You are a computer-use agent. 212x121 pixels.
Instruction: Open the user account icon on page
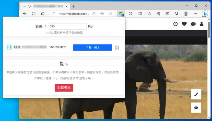click(x=202, y=24)
